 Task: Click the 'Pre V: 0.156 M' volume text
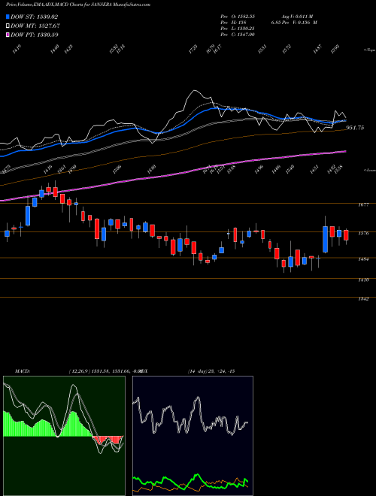[301, 22]
